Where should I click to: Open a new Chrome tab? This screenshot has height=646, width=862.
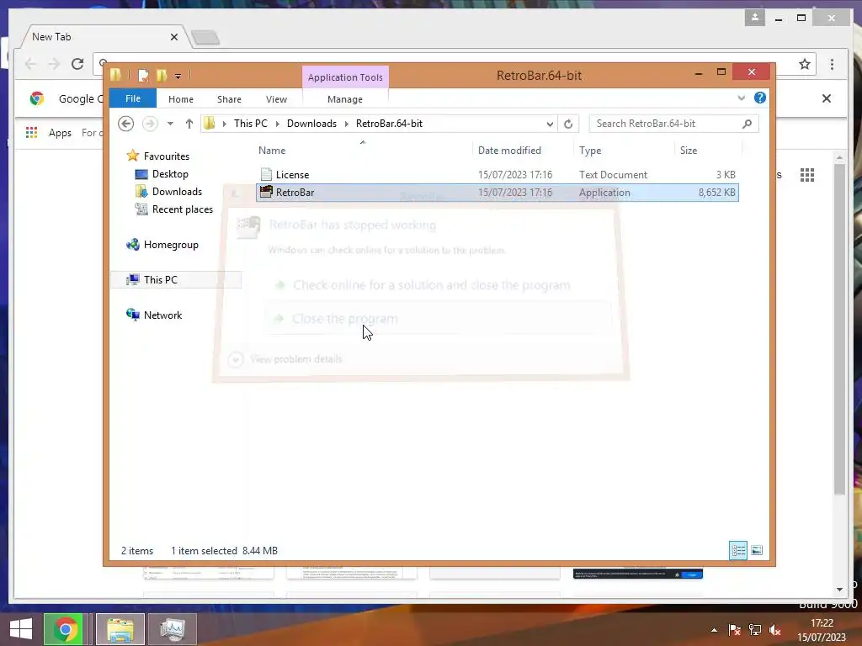205,37
